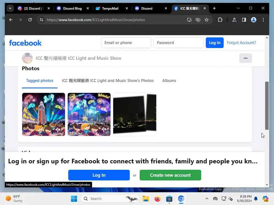Click Create new account button
Viewport: 274px width, 205px height.
[x=170, y=175]
